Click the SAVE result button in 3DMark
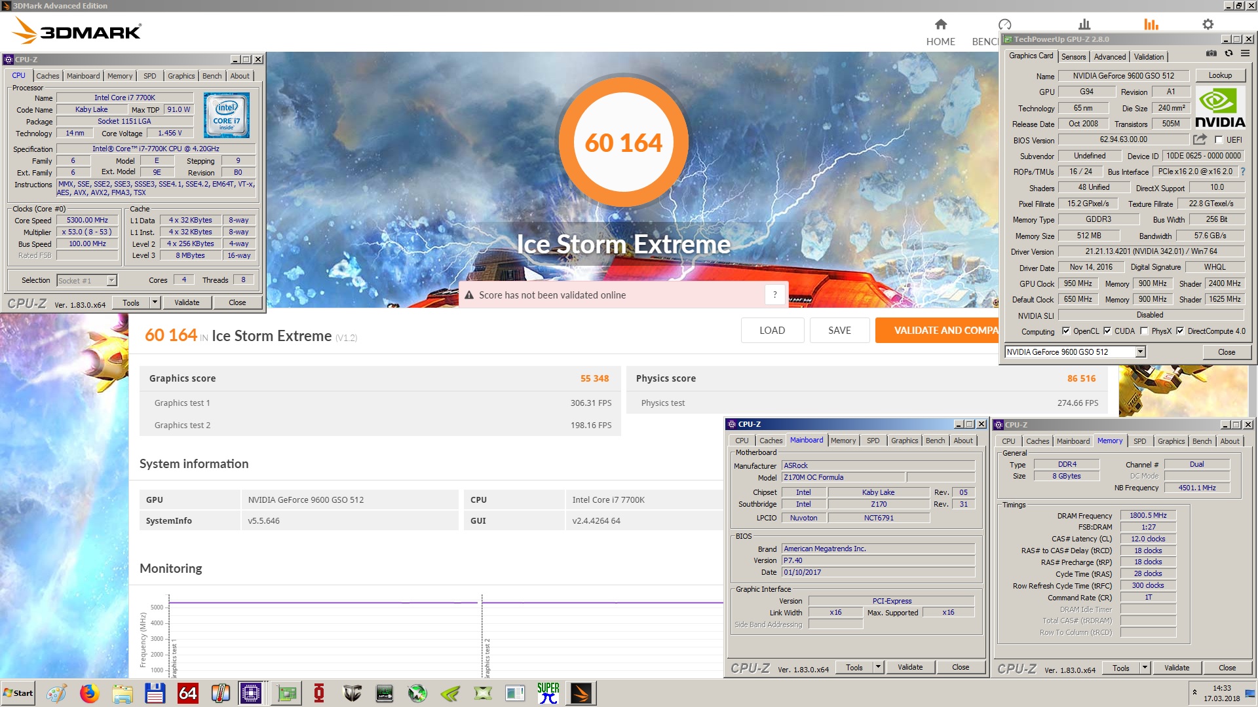The image size is (1258, 707). (839, 331)
